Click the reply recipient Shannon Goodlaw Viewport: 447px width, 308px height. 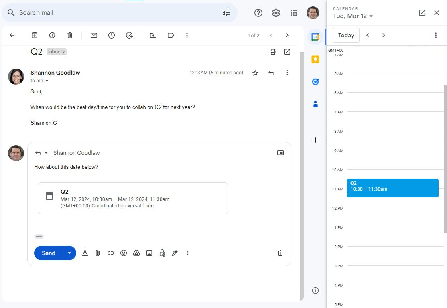[76, 153]
